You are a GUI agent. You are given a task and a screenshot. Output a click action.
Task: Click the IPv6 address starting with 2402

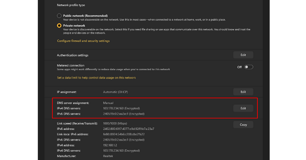click(x=129, y=129)
